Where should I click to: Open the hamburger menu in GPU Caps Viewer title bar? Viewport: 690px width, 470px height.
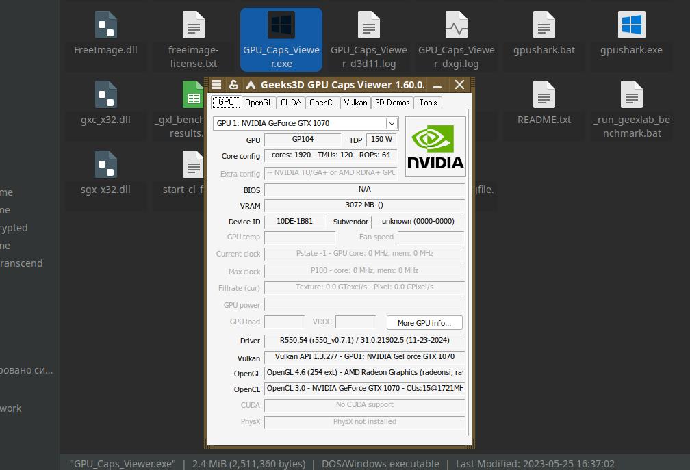[216, 84]
